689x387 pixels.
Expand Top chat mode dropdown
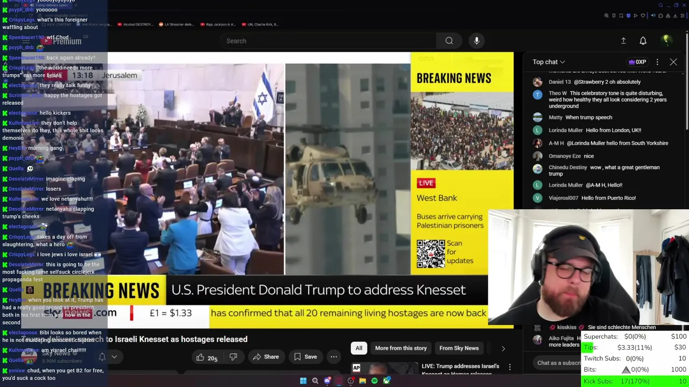[549, 62]
